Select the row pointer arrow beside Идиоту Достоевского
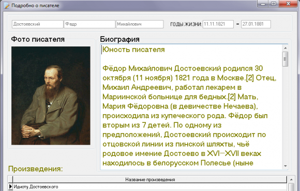Image resolution: width=300 pixels, height=191 pixels. coord(10,186)
